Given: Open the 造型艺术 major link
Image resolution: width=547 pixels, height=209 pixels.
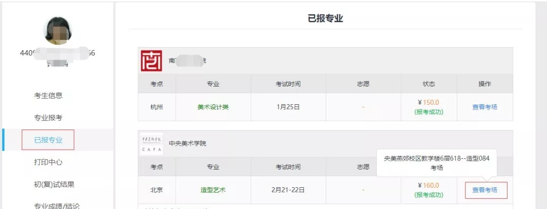Looking at the screenshot, I should click(x=213, y=190).
